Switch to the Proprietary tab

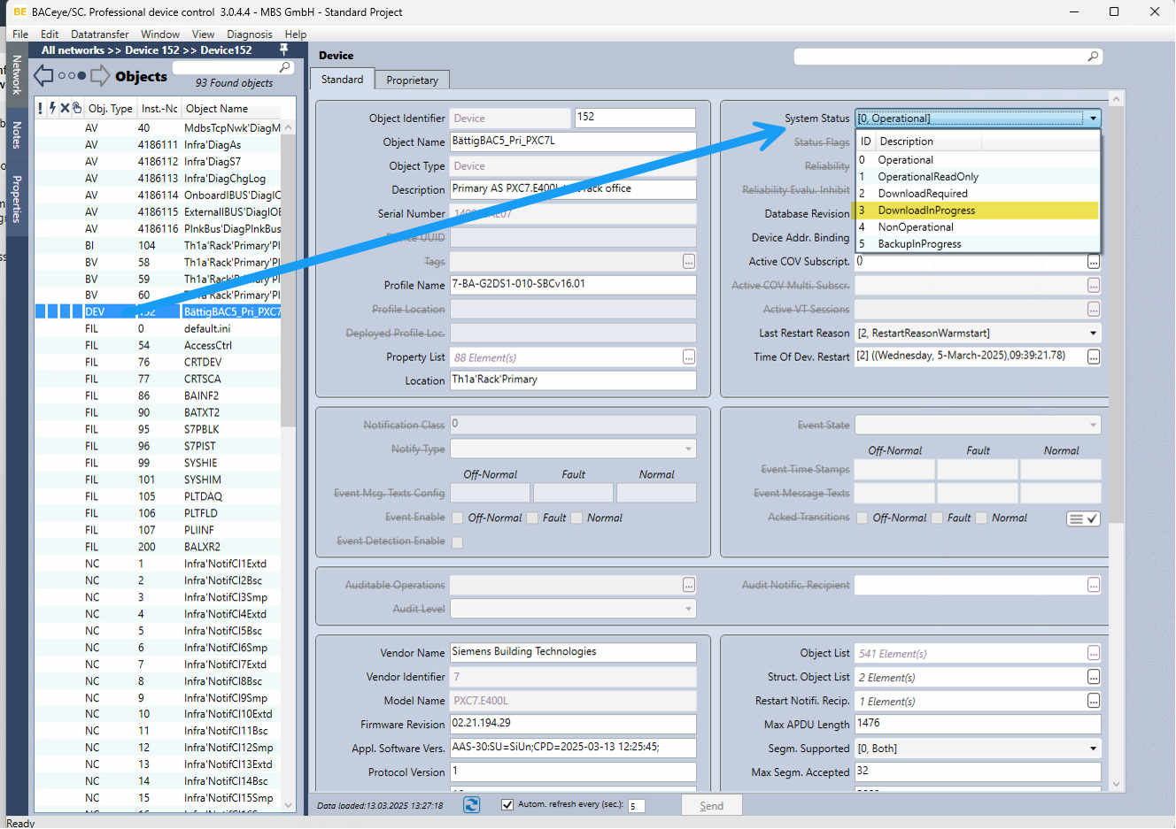412,80
